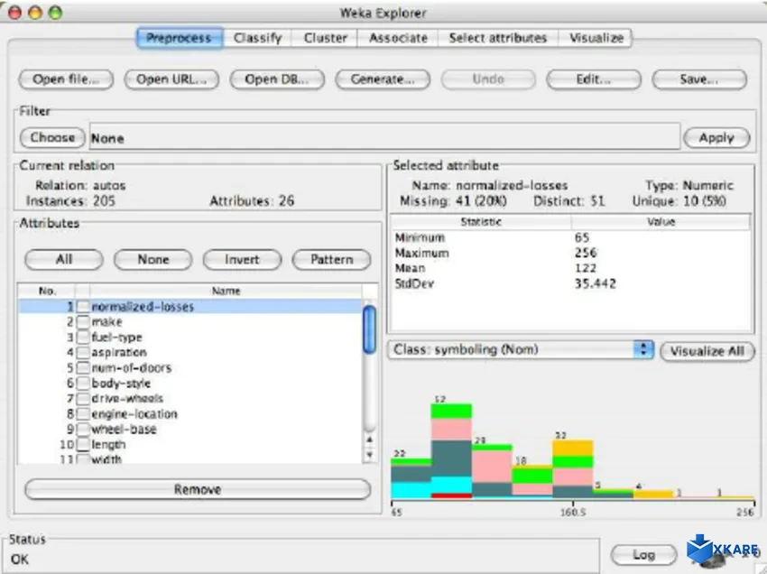This screenshot has height=574, width=767.
Task: Click the attribute list scroll down arrow
Action: [x=370, y=455]
